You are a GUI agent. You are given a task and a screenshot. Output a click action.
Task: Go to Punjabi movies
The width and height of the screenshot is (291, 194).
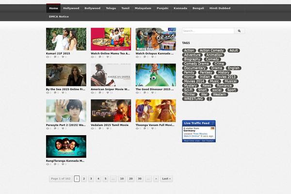[x=162, y=8]
